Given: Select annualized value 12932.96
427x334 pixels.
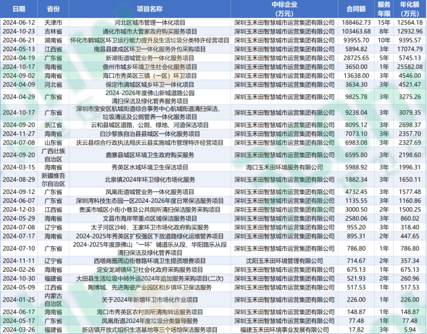Looking at the screenshot, I should [x=410, y=31].
